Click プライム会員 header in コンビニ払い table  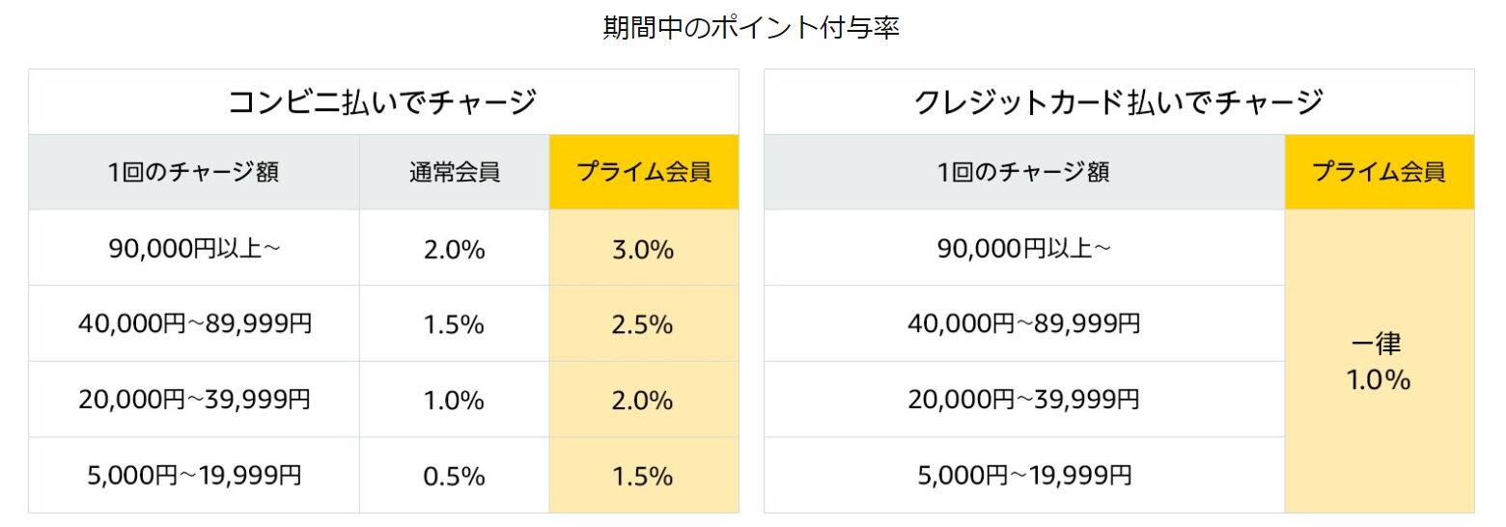click(x=643, y=173)
